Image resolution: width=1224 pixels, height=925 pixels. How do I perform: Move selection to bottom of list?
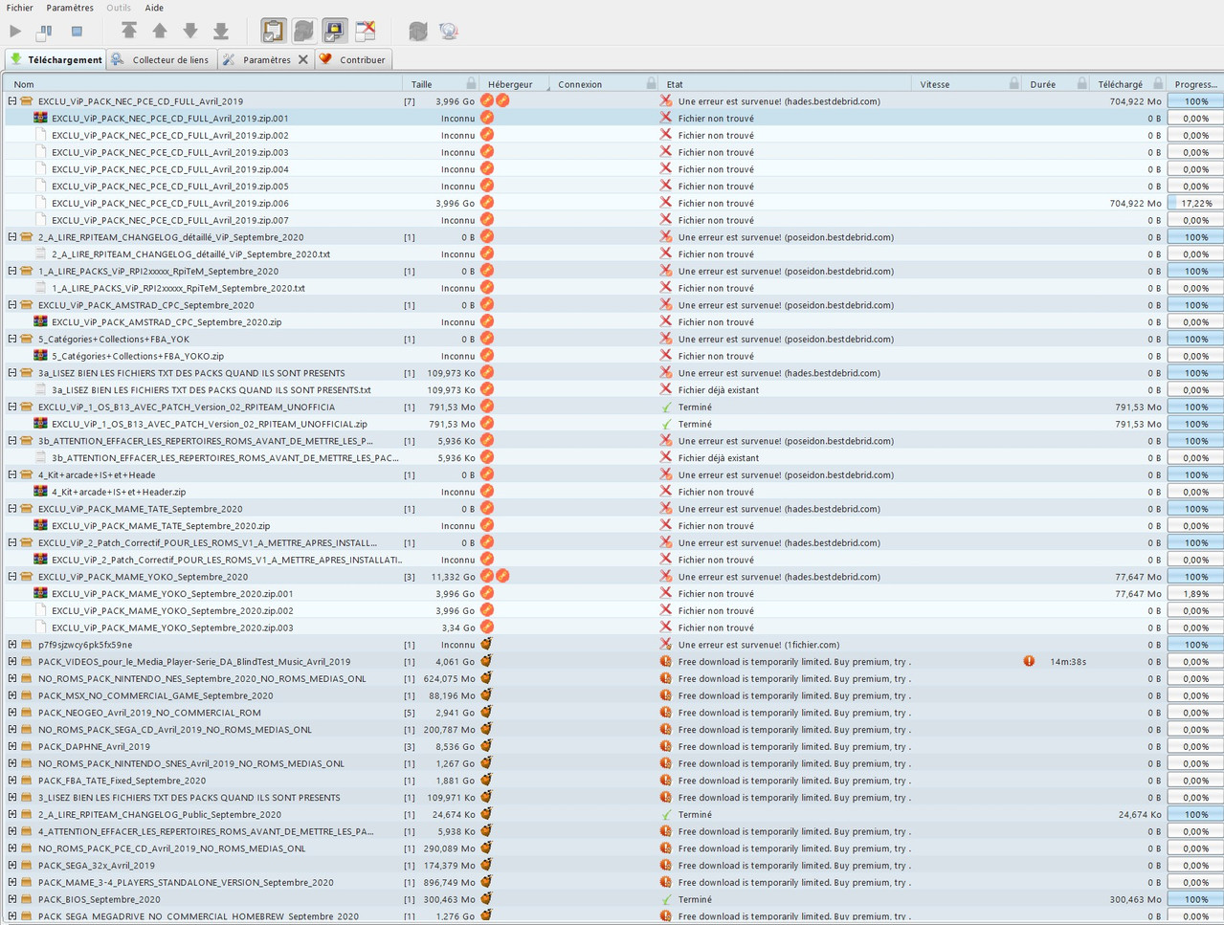click(221, 32)
